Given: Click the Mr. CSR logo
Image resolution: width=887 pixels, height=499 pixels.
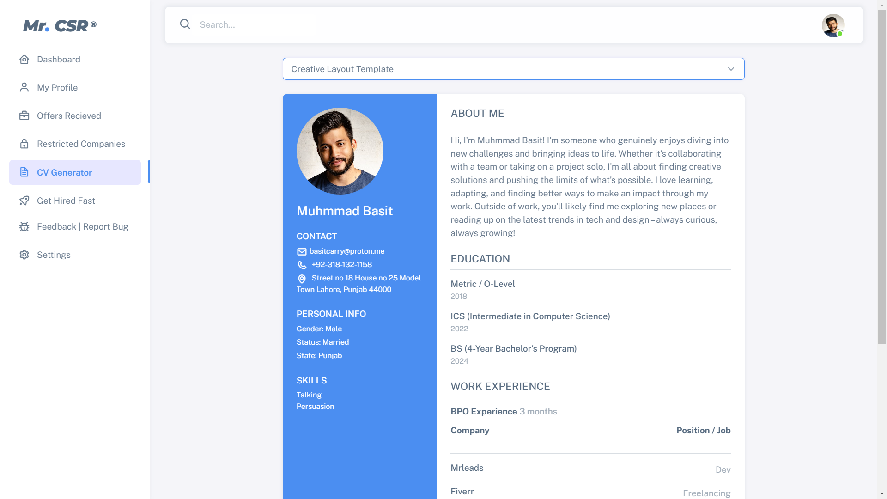Looking at the screenshot, I should point(59,25).
